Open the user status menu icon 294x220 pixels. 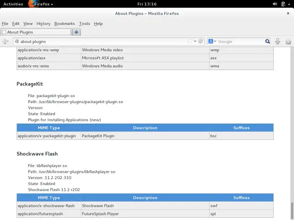283,4
